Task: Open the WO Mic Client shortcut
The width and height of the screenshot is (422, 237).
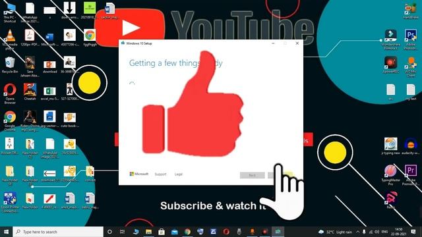Action: point(411,67)
